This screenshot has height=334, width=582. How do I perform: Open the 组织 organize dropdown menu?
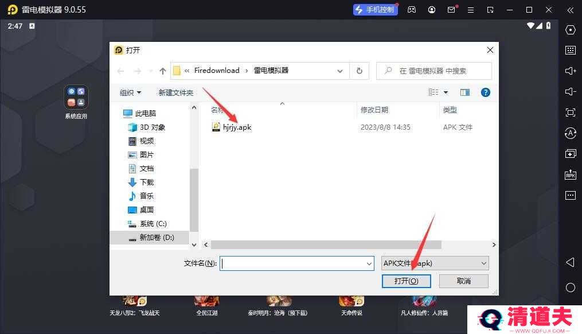tap(130, 92)
